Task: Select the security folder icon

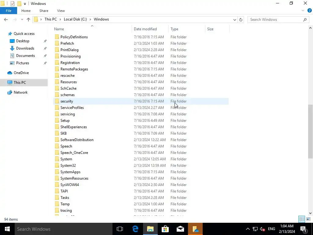Action: point(57,101)
